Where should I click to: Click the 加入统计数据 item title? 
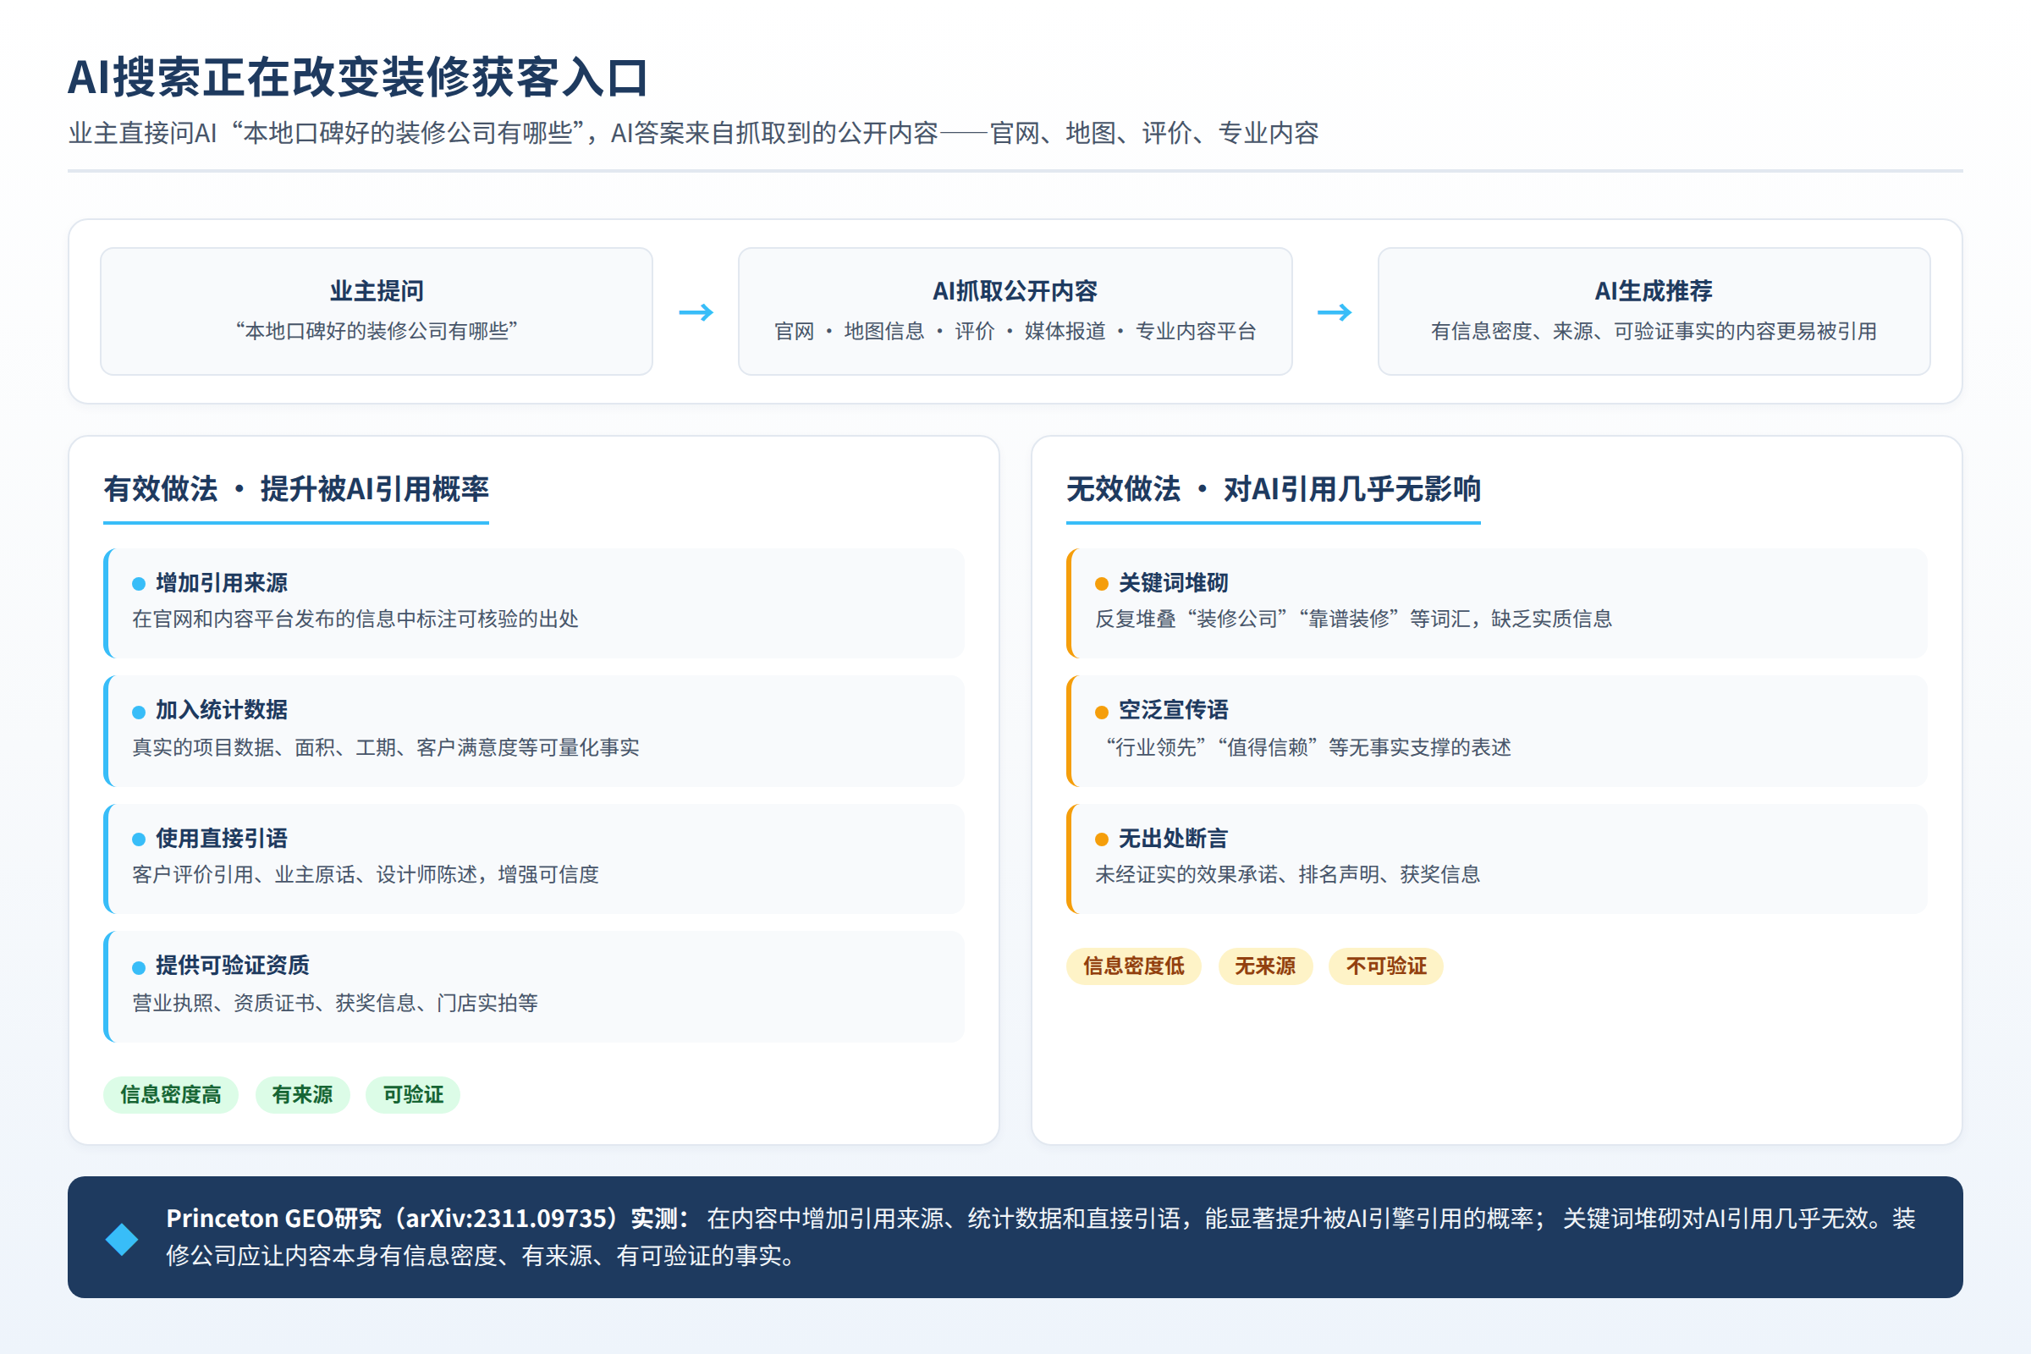pos(222,710)
